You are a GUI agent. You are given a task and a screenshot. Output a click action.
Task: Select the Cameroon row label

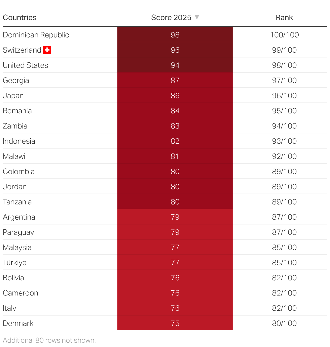click(x=20, y=293)
